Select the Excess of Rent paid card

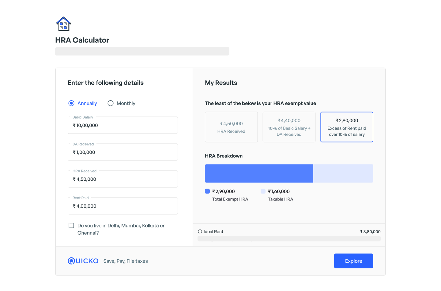347,127
